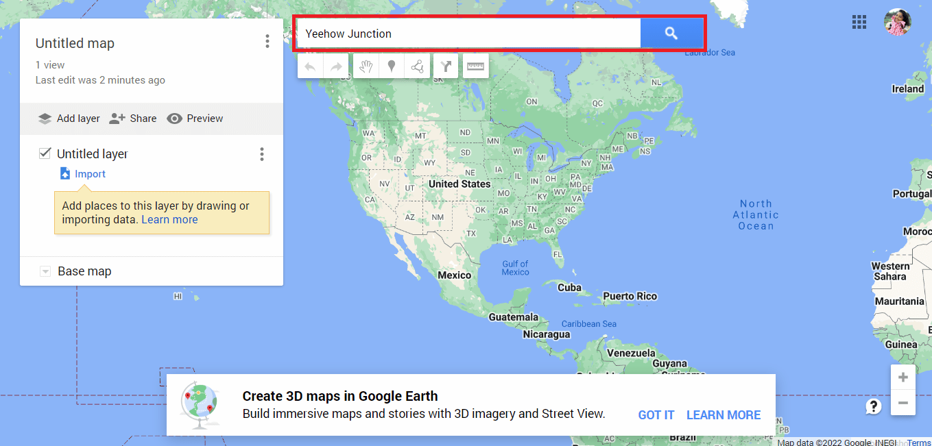Click the Share person-plus icon
This screenshot has height=446, width=932.
(x=117, y=119)
